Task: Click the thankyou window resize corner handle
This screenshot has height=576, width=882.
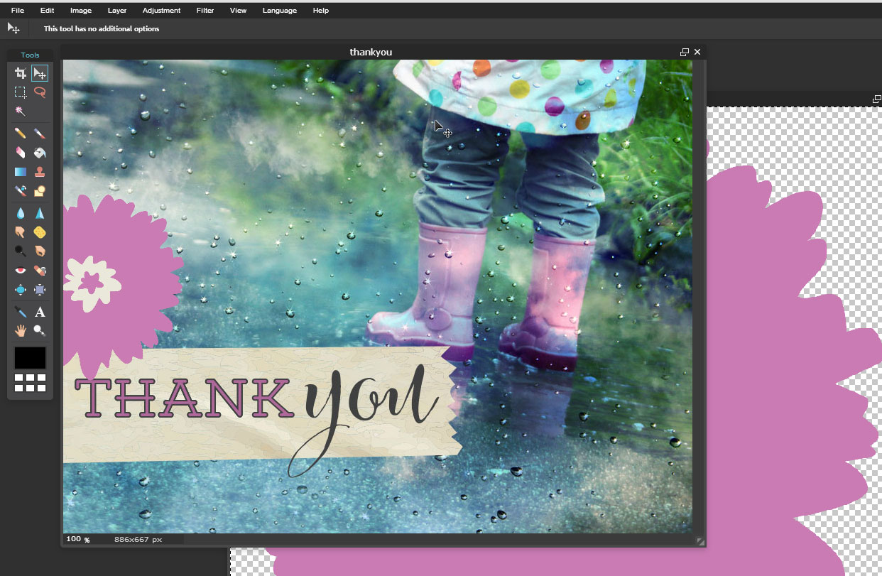Action: [x=700, y=541]
